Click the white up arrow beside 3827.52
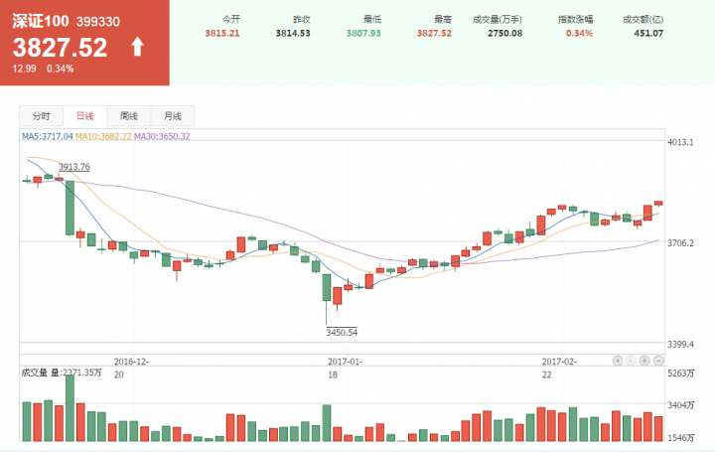 [x=138, y=47]
